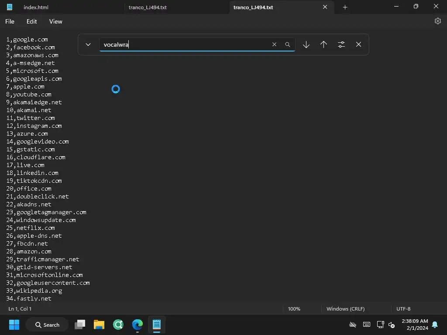447x335 pixels.
Task: Switch to the index.html tab
Action: click(36, 7)
